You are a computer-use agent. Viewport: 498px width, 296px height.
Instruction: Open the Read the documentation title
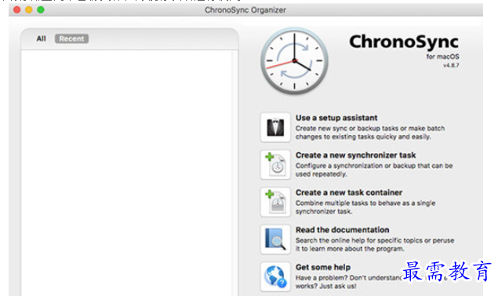tap(342, 229)
